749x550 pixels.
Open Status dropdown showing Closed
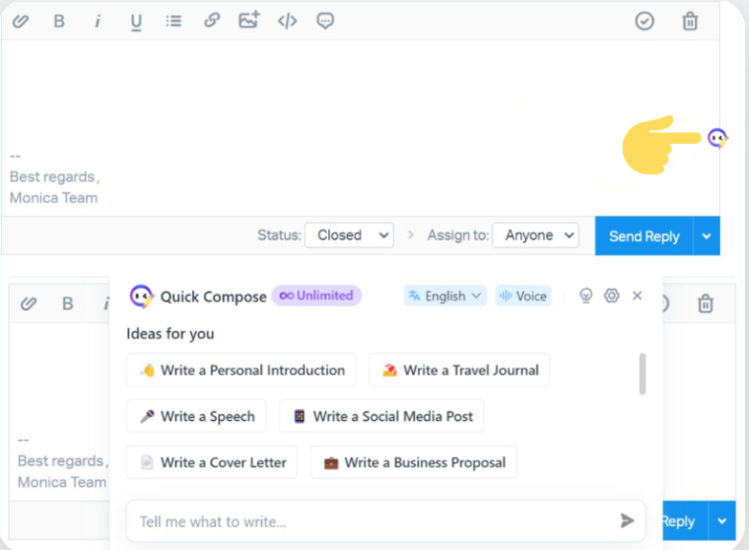tap(349, 236)
